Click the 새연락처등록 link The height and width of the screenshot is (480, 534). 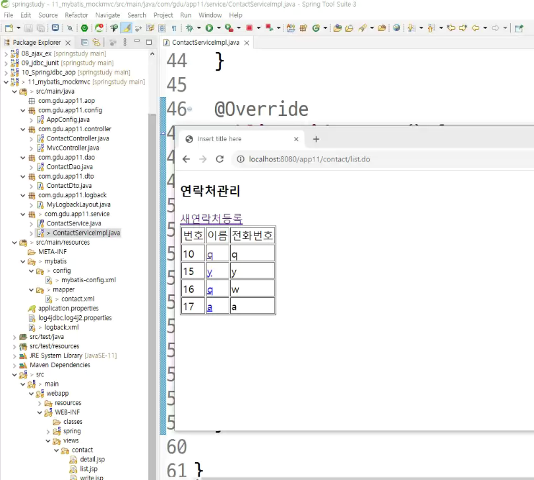point(211,218)
